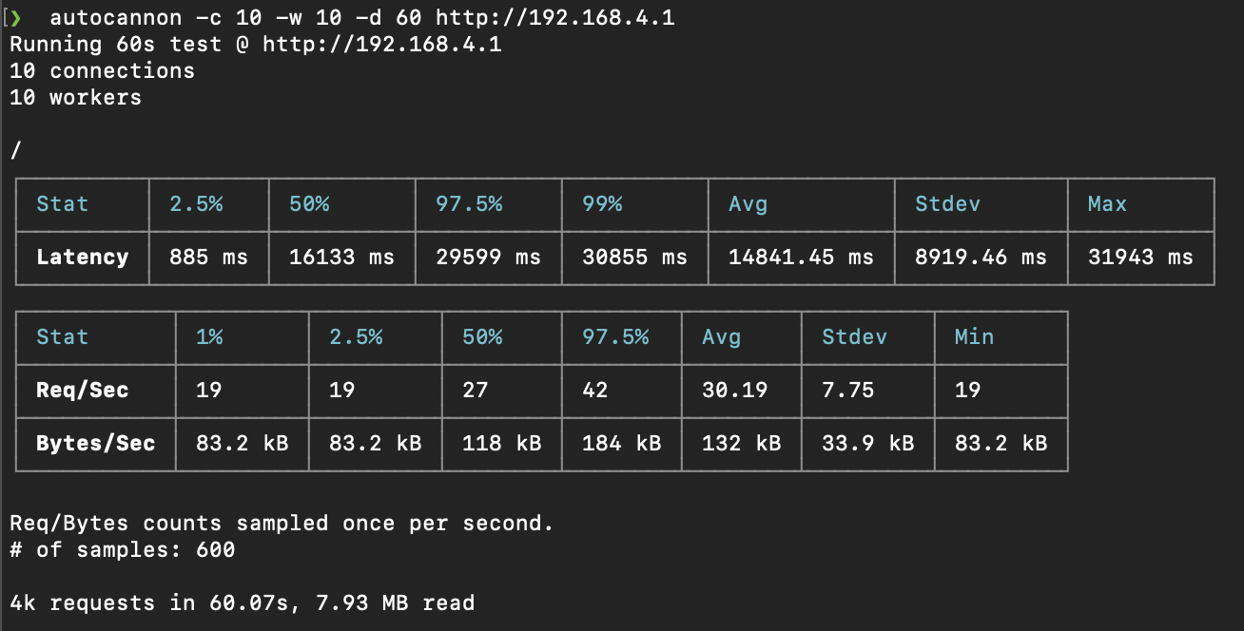Select the "Latency" row label
The width and height of the screenshot is (1244, 631).
coord(82,258)
